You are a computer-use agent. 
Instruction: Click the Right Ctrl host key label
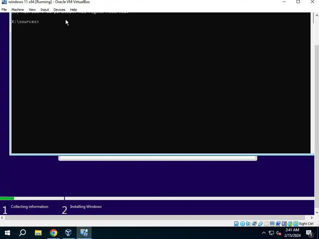click(306, 224)
